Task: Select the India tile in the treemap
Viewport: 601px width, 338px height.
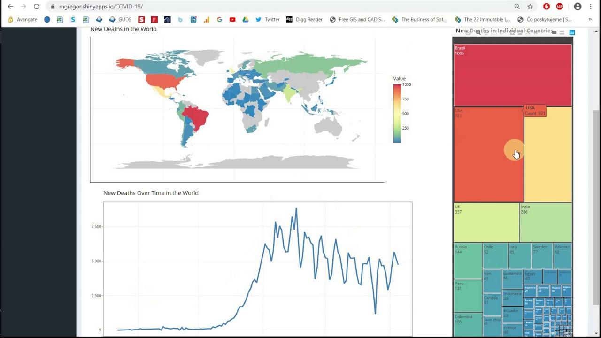Action: [546, 223]
